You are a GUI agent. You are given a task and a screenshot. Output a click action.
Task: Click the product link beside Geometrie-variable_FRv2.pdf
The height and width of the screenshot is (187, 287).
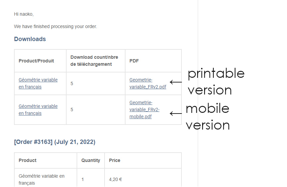pos(38,83)
